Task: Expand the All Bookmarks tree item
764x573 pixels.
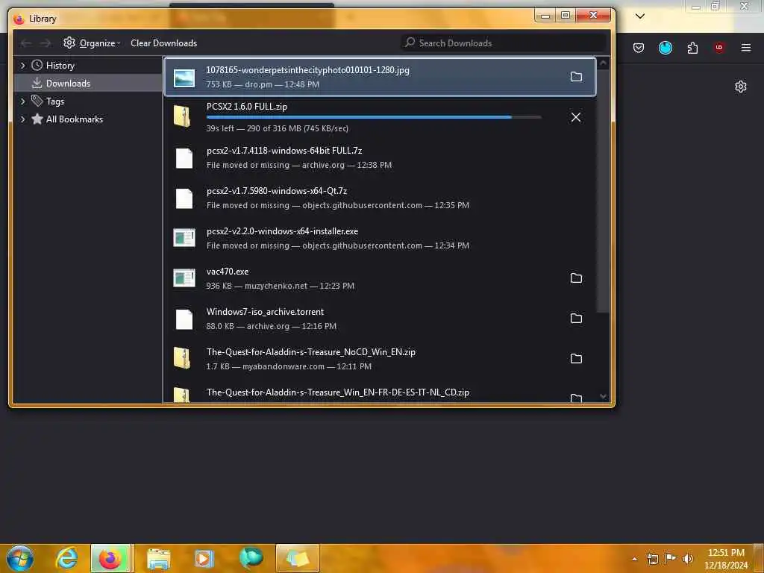Action: (22, 119)
